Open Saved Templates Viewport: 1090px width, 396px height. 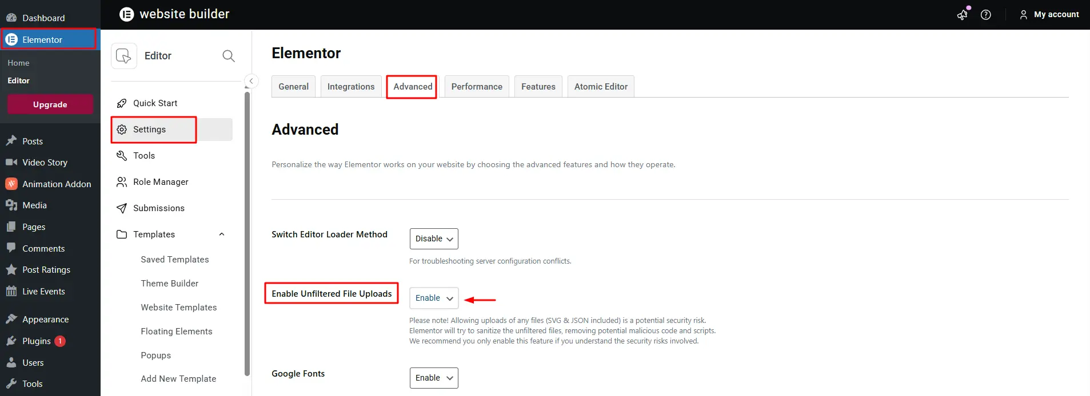(175, 260)
